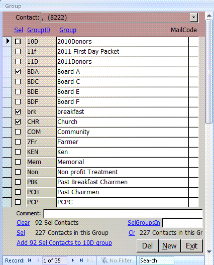Viewport: 214px width, 265px height.
Task: Click the New button
Action: pyautogui.click(x=169, y=246)
